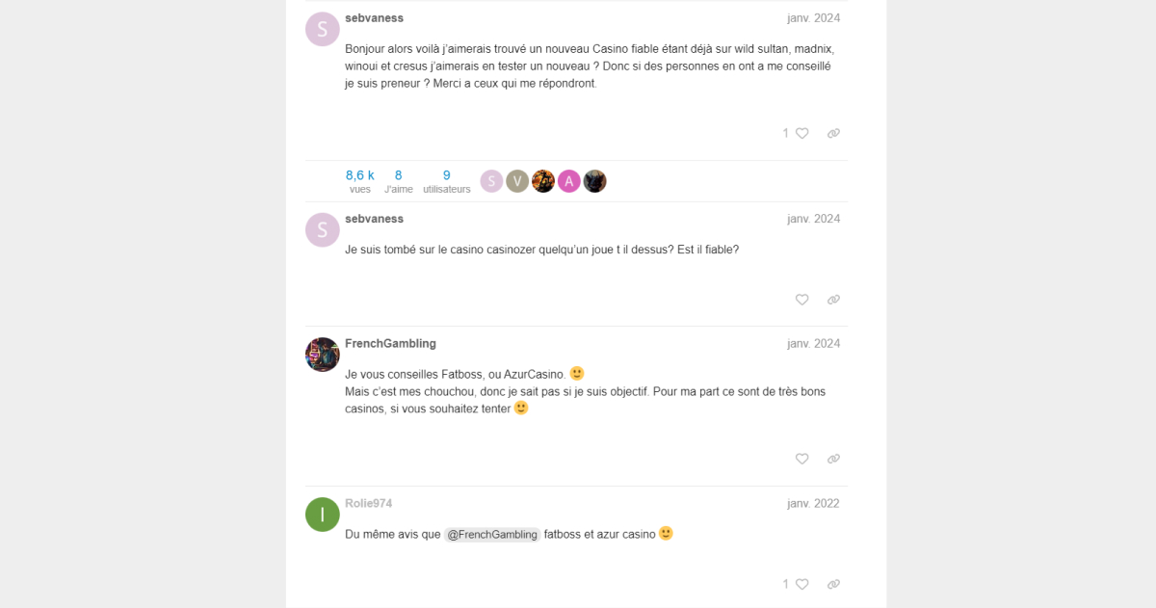Click the @FrenchGambling mention

click(492, 535)
